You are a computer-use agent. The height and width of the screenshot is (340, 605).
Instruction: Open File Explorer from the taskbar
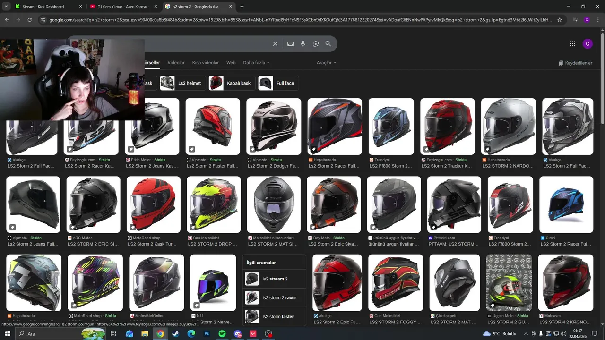[145, 334]
